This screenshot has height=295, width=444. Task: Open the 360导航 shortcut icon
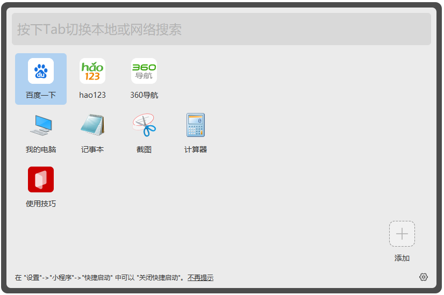click(x=144, y=71)
